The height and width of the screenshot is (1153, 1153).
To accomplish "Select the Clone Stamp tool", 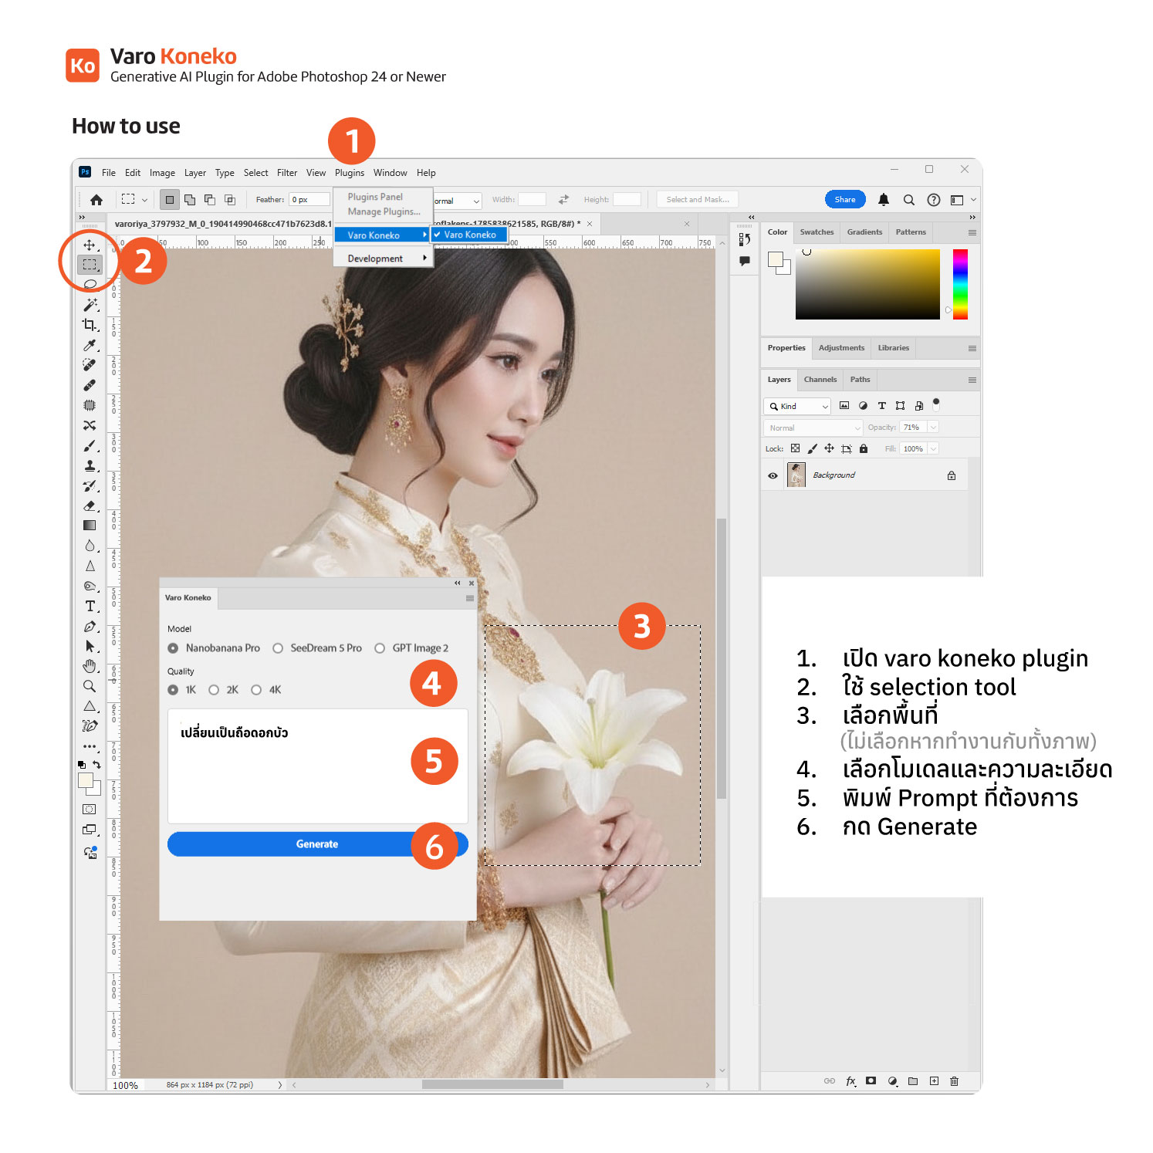I will pos(90,466).
